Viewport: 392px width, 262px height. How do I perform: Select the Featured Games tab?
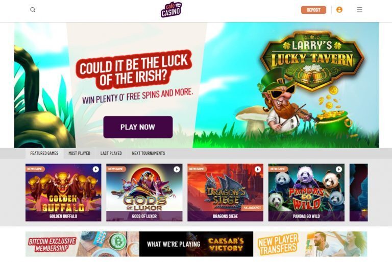point(44,153)
